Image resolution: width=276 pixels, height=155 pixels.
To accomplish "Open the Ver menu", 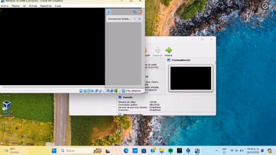I will [x=24, y=6].
